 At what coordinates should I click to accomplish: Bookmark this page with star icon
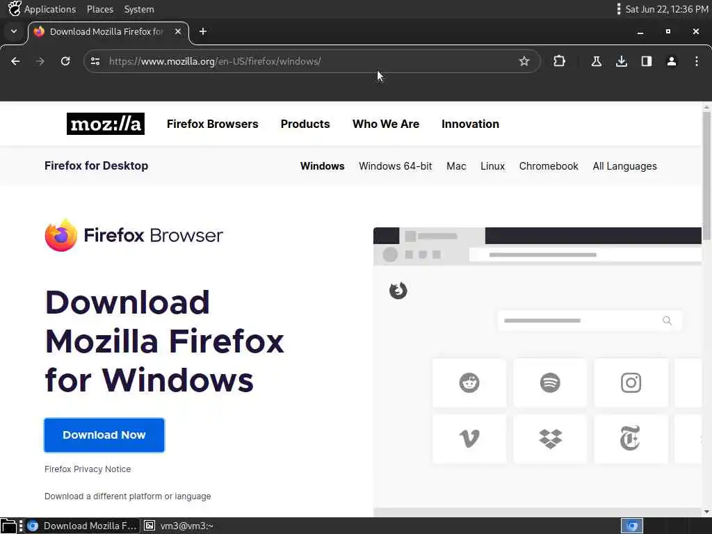[524, 61]
